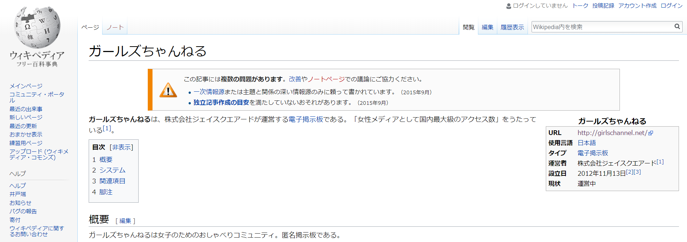Open 最近の出来事 sidebar link
Viewport: 687px width, 242px height.
[26, 109]
